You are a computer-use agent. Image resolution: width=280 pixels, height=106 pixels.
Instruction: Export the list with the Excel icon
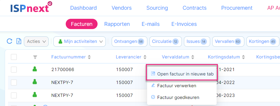click(19, 41)
